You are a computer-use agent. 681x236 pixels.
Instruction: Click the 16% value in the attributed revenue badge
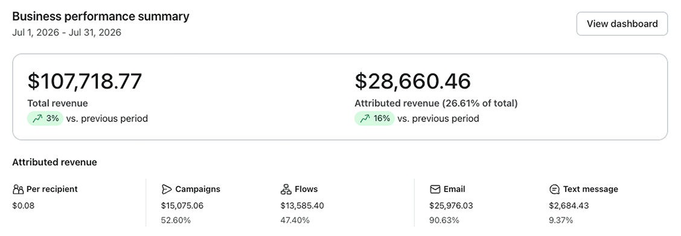382,118
